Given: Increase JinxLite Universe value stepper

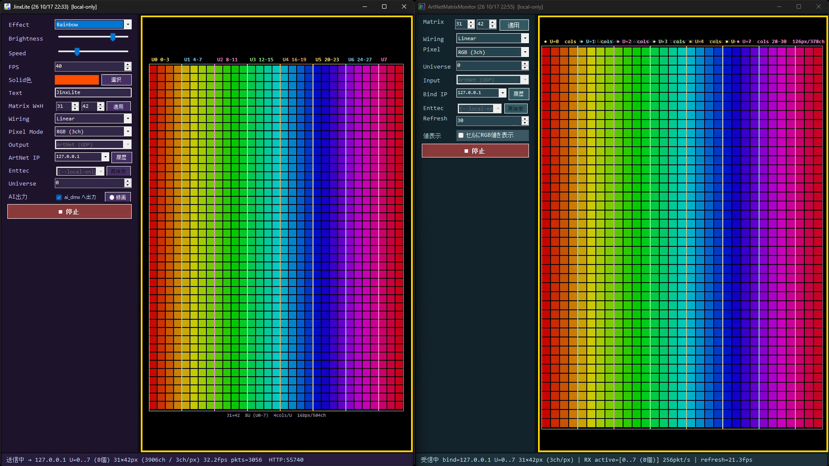Looking at the screenshot, I should (x=128, y=181).
